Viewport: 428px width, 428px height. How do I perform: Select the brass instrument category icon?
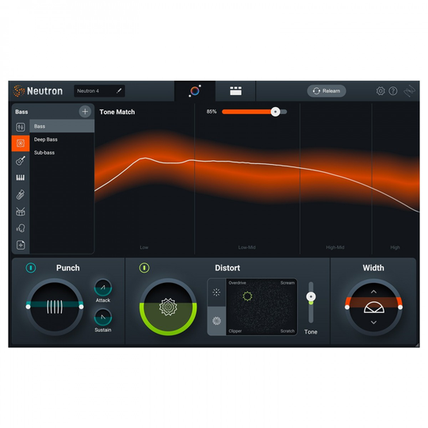21,195
